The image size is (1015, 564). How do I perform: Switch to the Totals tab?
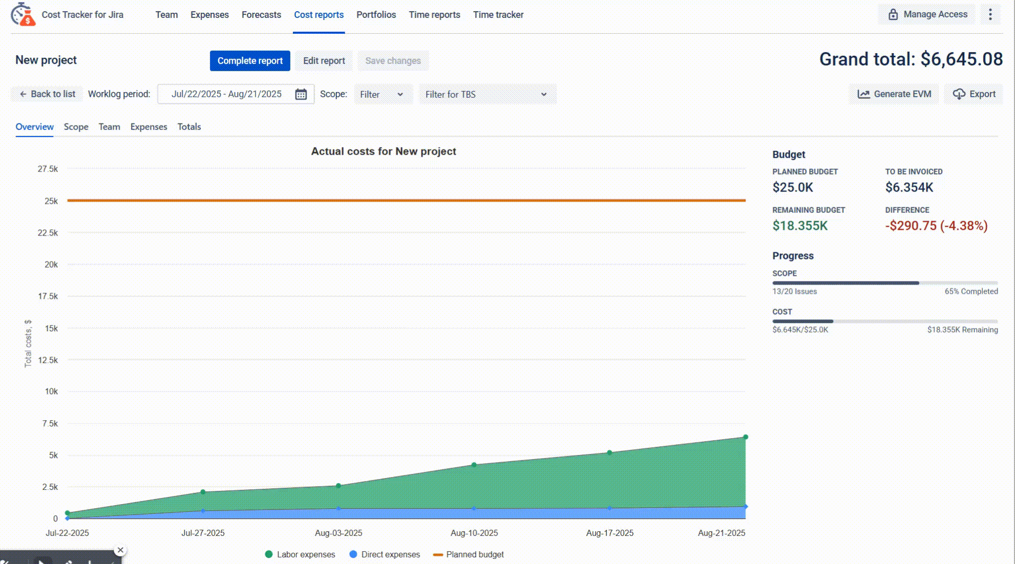pyautogui.click(x=189, y=126)
